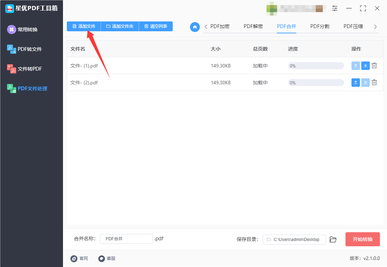
Task: Minimize the application window
Action: [x=349, y=8]
